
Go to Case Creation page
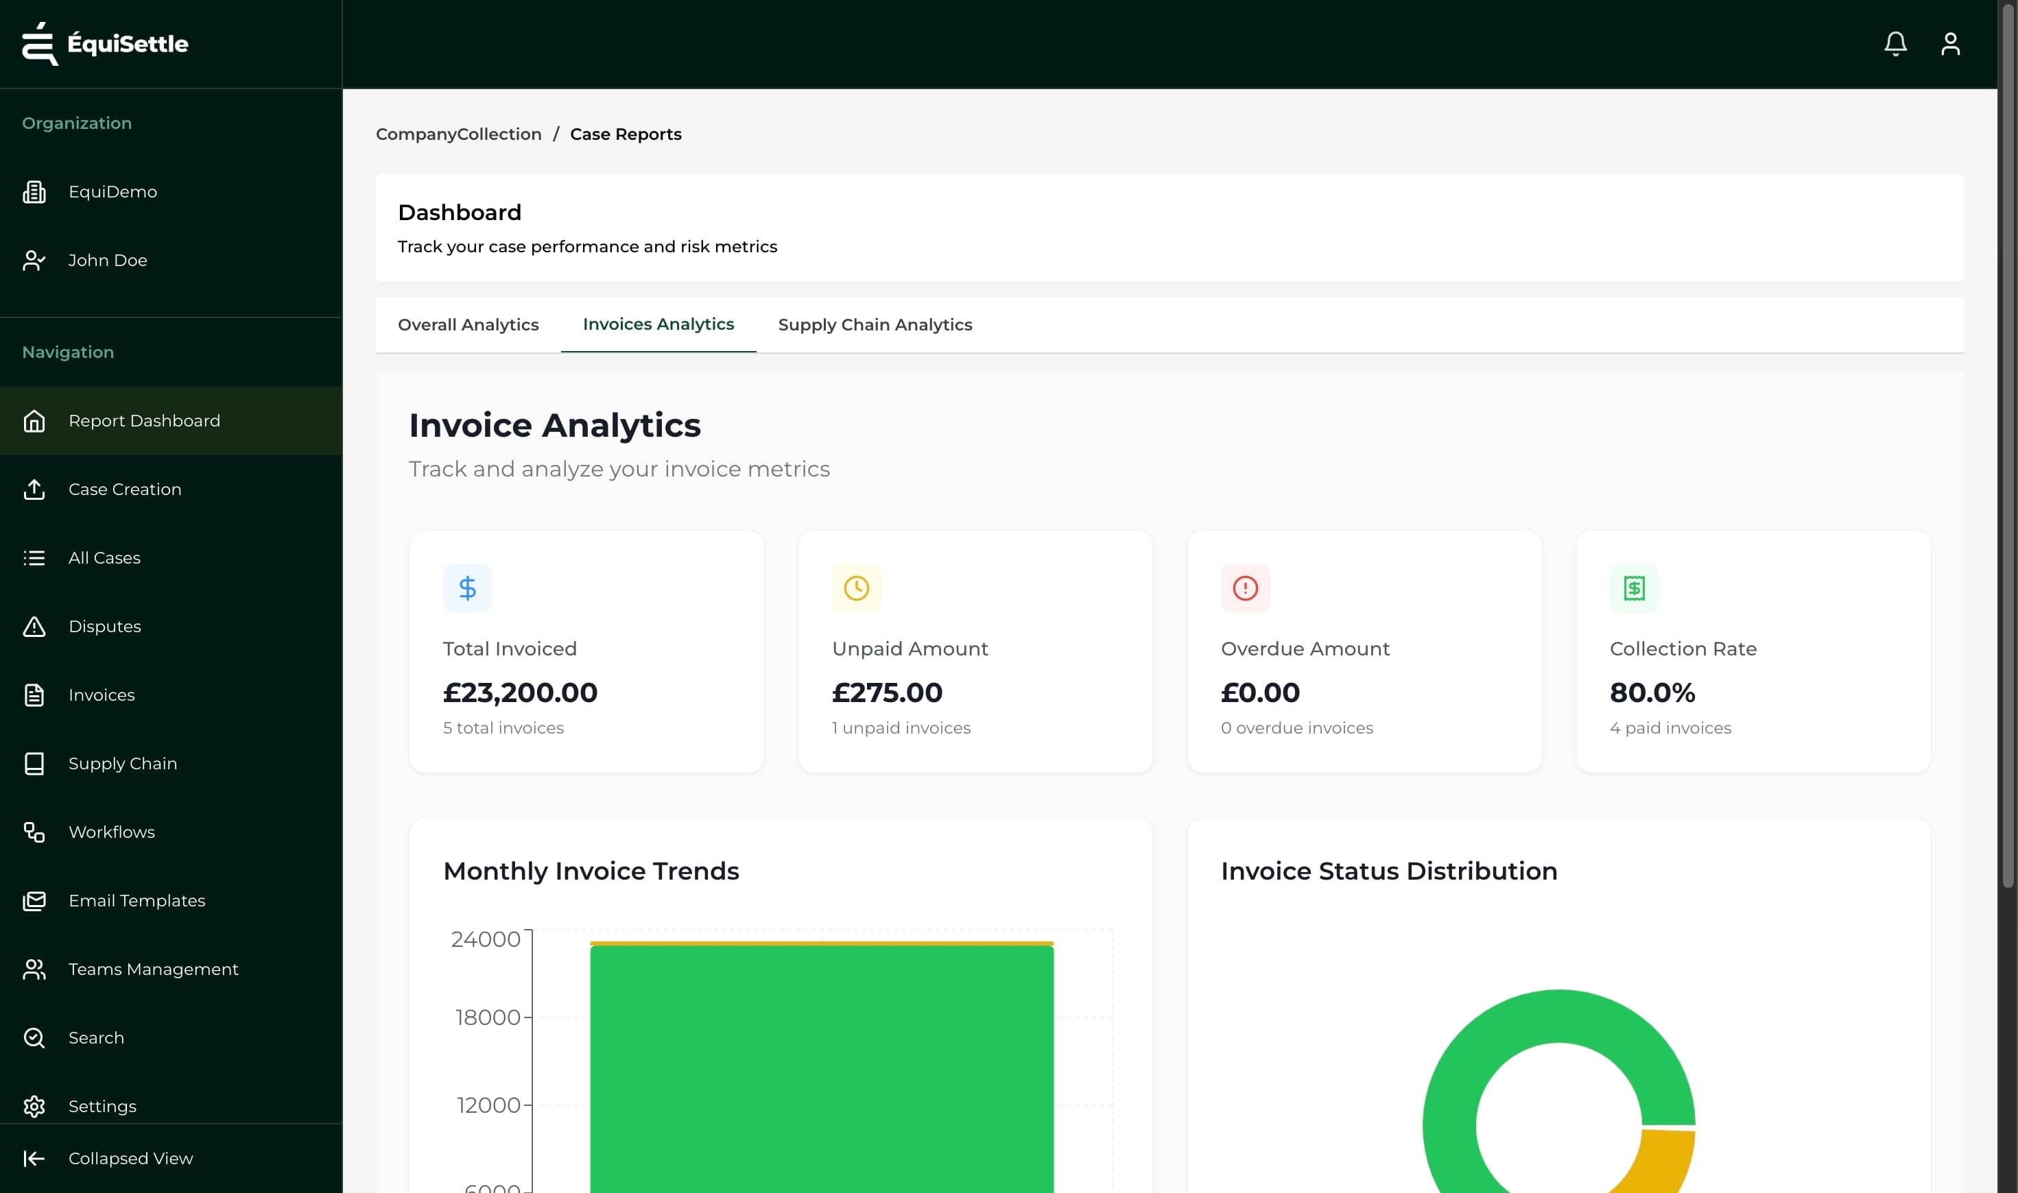point(171,490)
